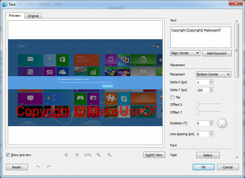Enable the Tile checkbox

172,97
